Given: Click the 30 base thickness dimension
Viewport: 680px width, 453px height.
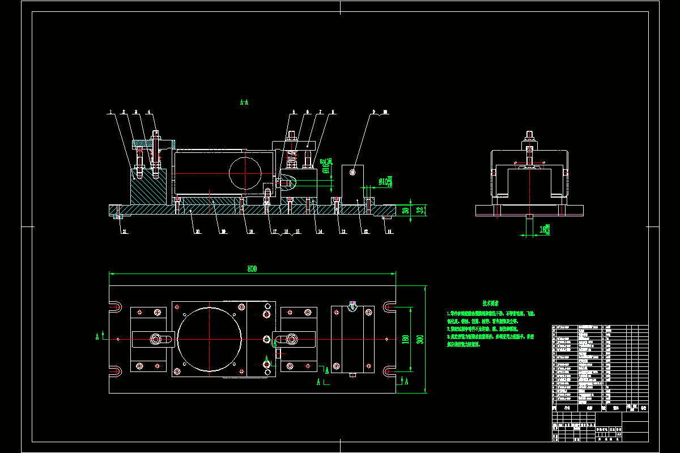Looking at the screenshot, I should pyautogui.click(x=405, y=211).
